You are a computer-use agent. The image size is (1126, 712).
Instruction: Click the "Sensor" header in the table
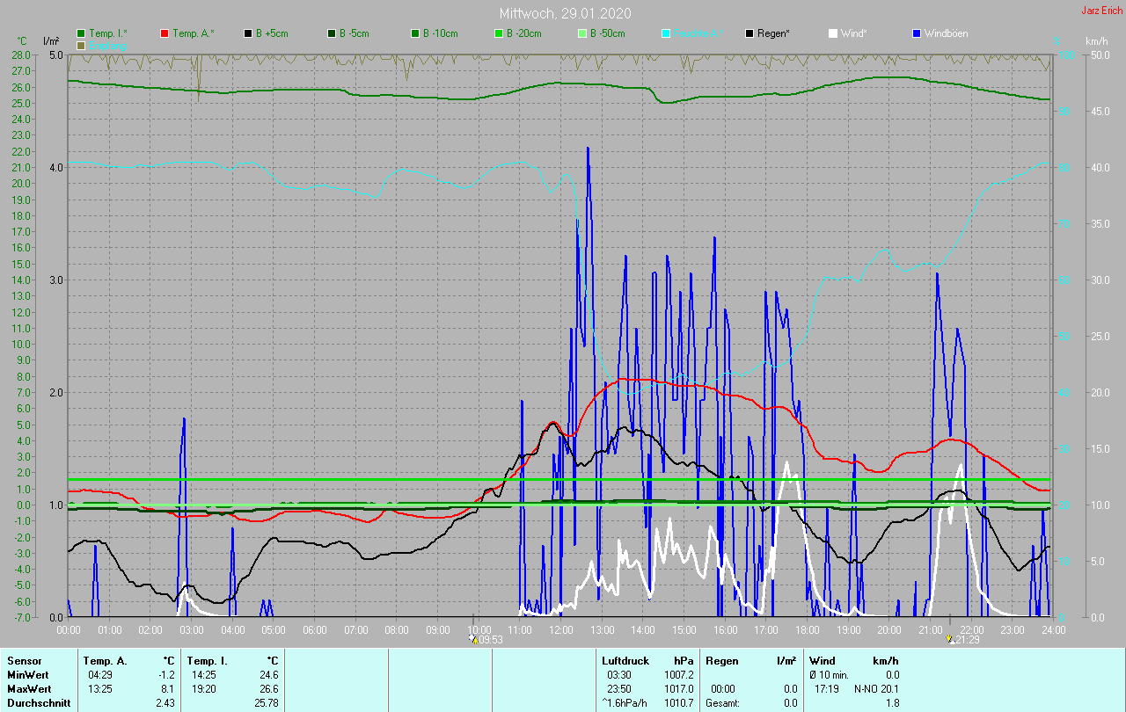[x=24, y=661]
